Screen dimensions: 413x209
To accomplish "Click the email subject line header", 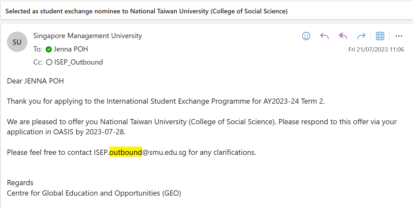I will pos(146,11).
